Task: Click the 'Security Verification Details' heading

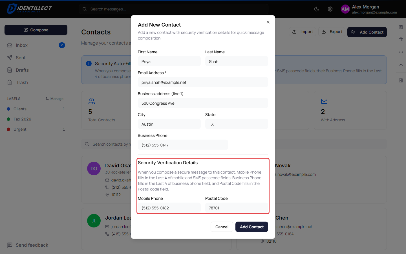Action: (x=168, y=163)
